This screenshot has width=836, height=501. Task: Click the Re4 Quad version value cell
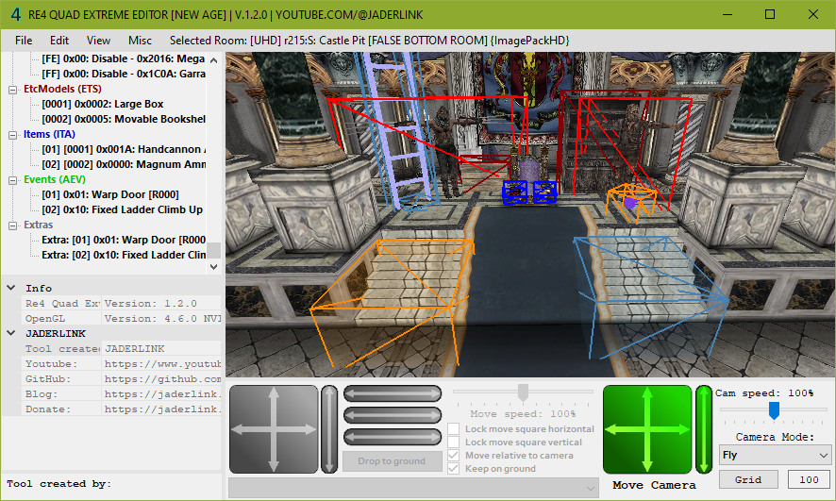pyautogui.click(x=161, y=304)
